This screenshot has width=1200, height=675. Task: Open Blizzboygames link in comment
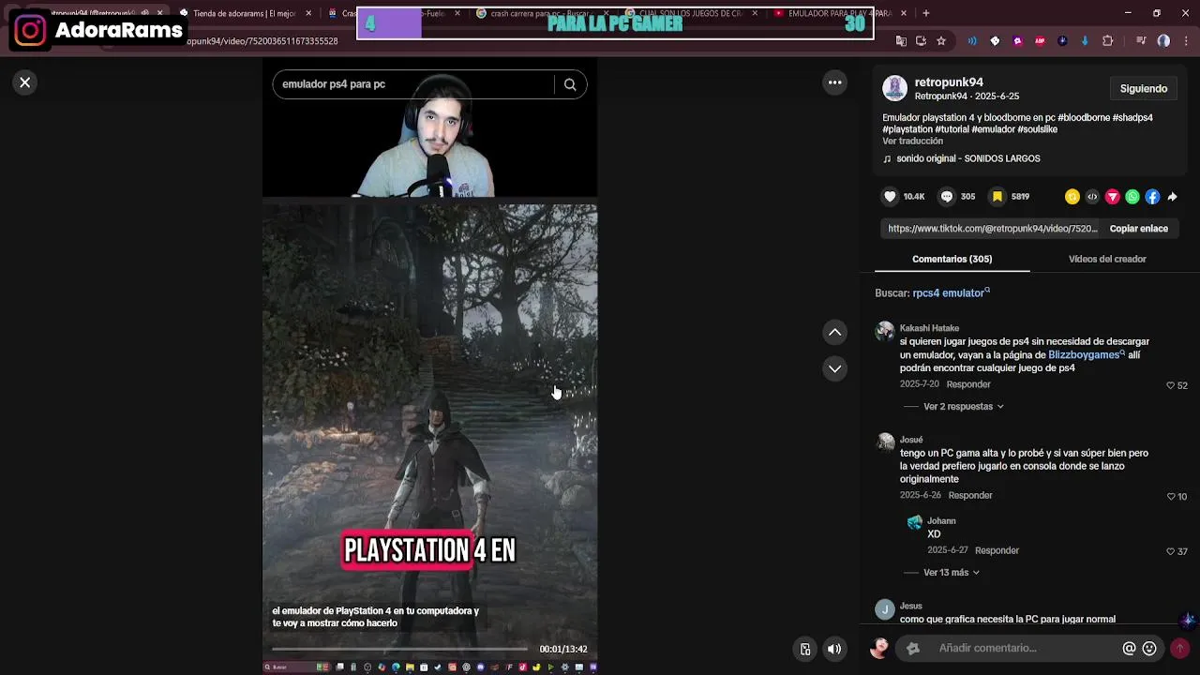pos(1087,355)
